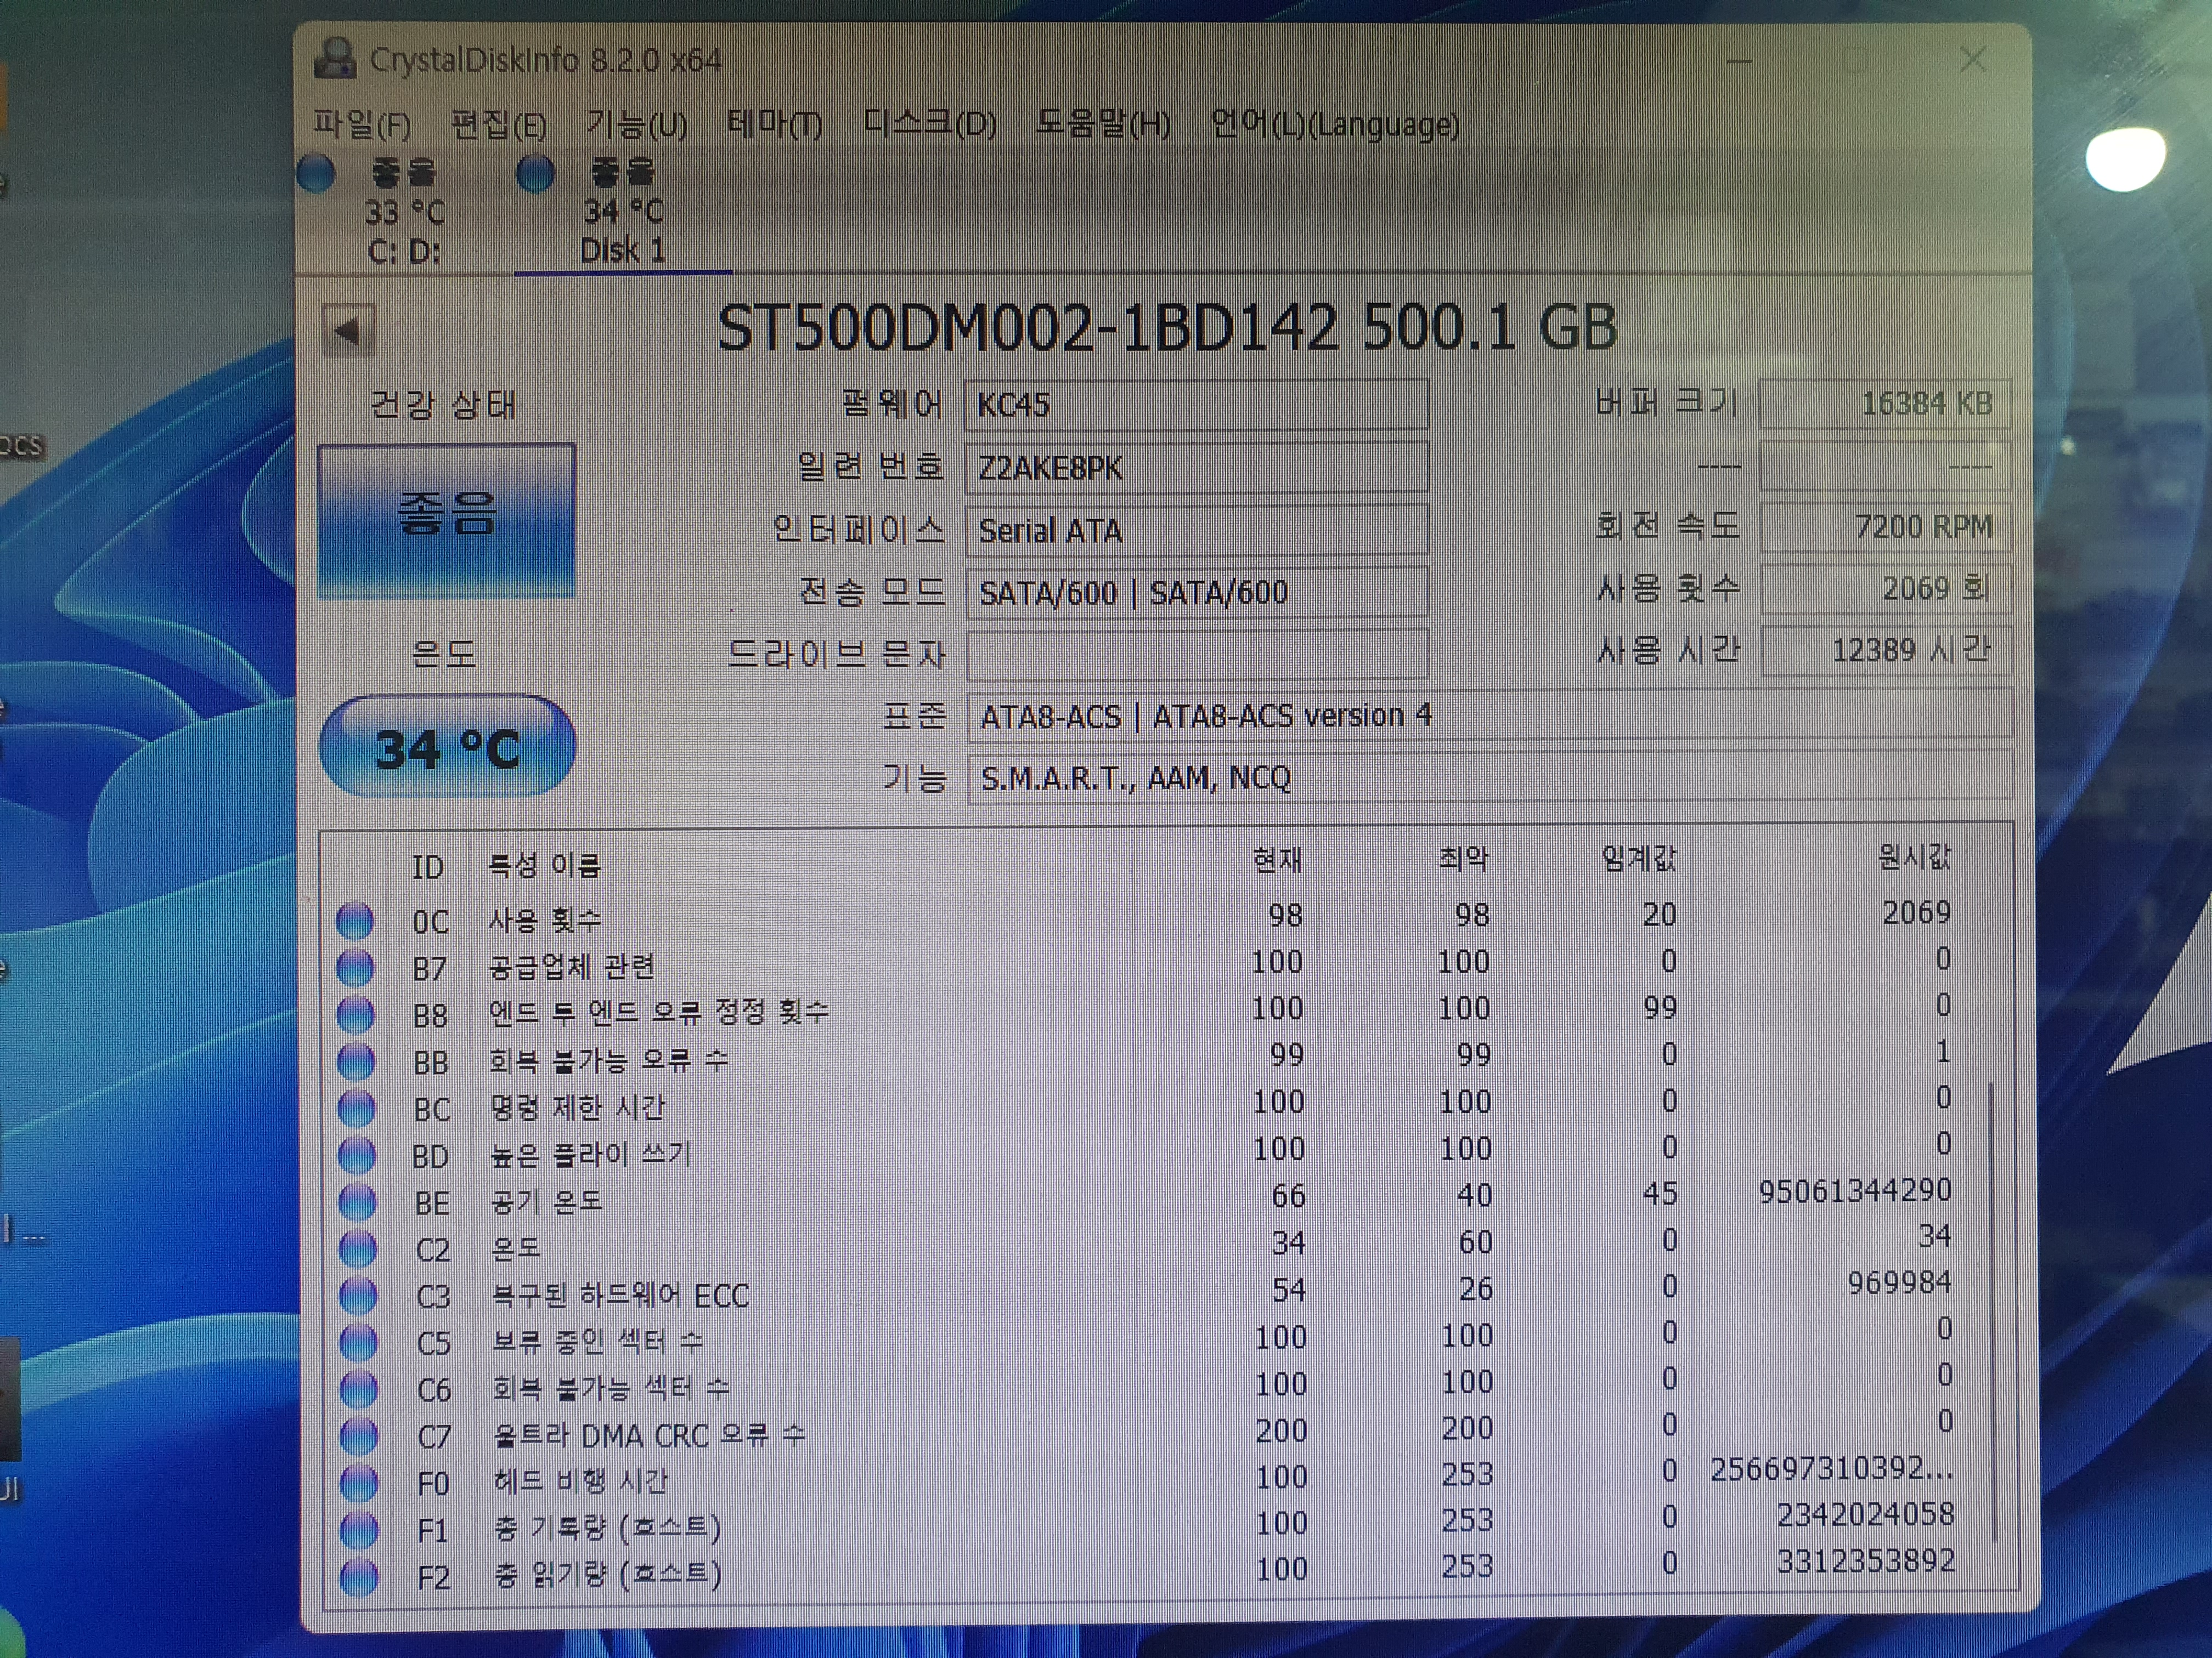Close the CrystalDiskInfo window

tap(1972, 60)
